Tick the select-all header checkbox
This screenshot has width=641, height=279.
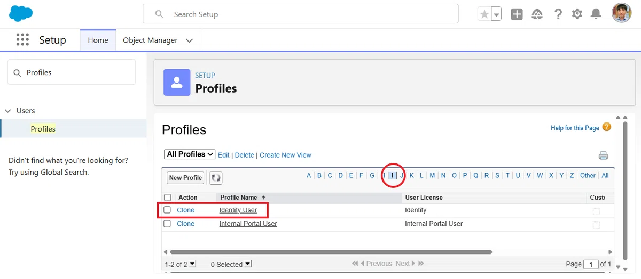click(168, 198)
